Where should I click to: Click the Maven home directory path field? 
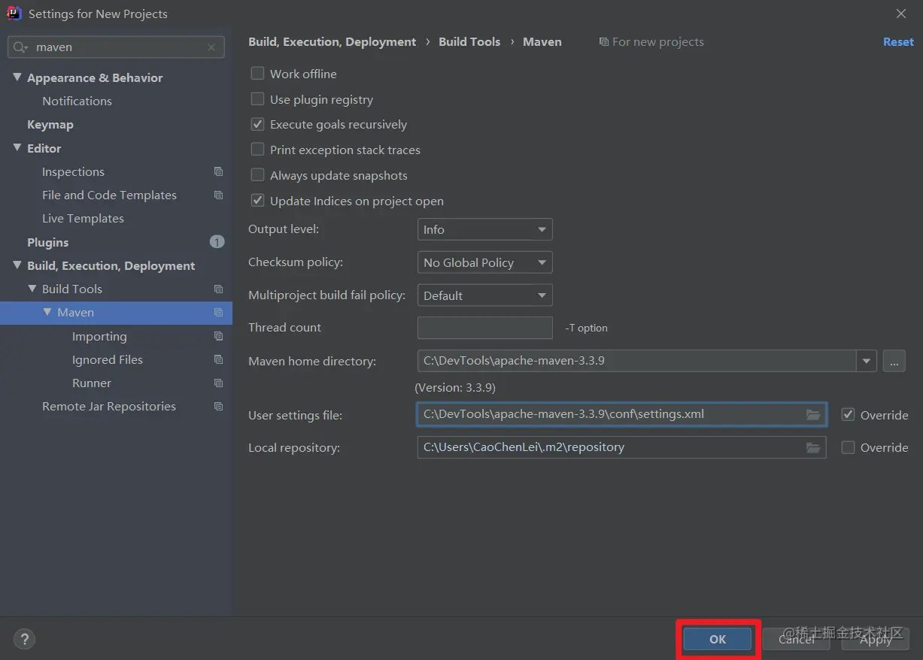(x=636, y=361)
